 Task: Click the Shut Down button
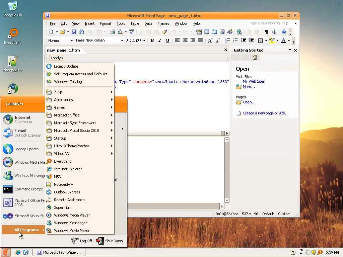click(x=110, y=241)
